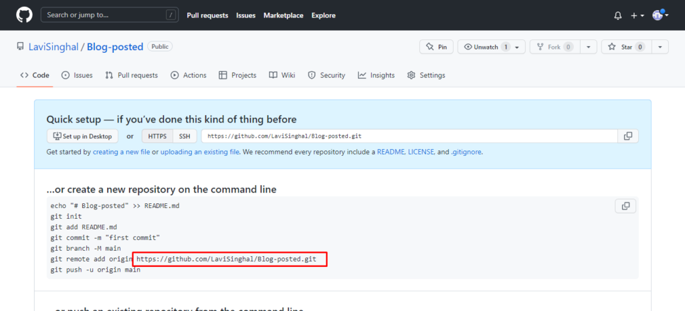Image resolution: width=685 pixels, height=311 pixels.
Task: Open the user avatar menu
Action: tap(660, 15)
